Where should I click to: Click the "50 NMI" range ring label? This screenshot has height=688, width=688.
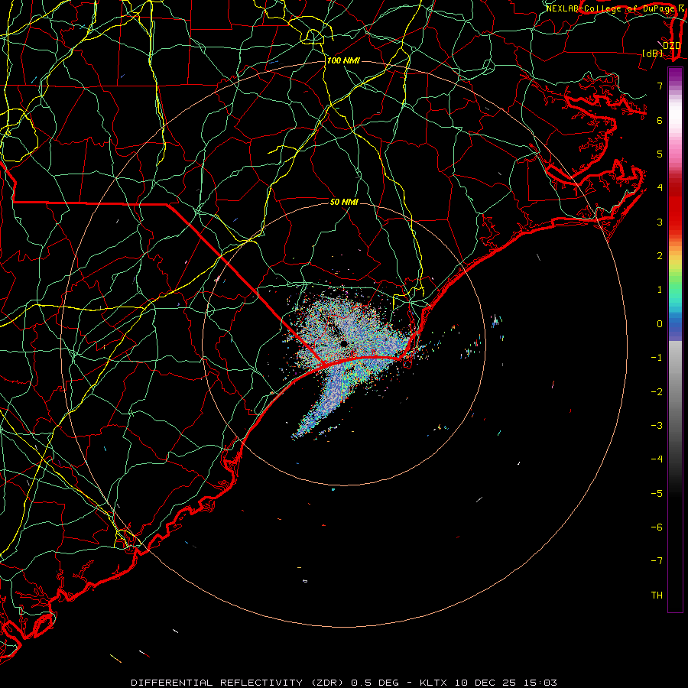[344, 202]
